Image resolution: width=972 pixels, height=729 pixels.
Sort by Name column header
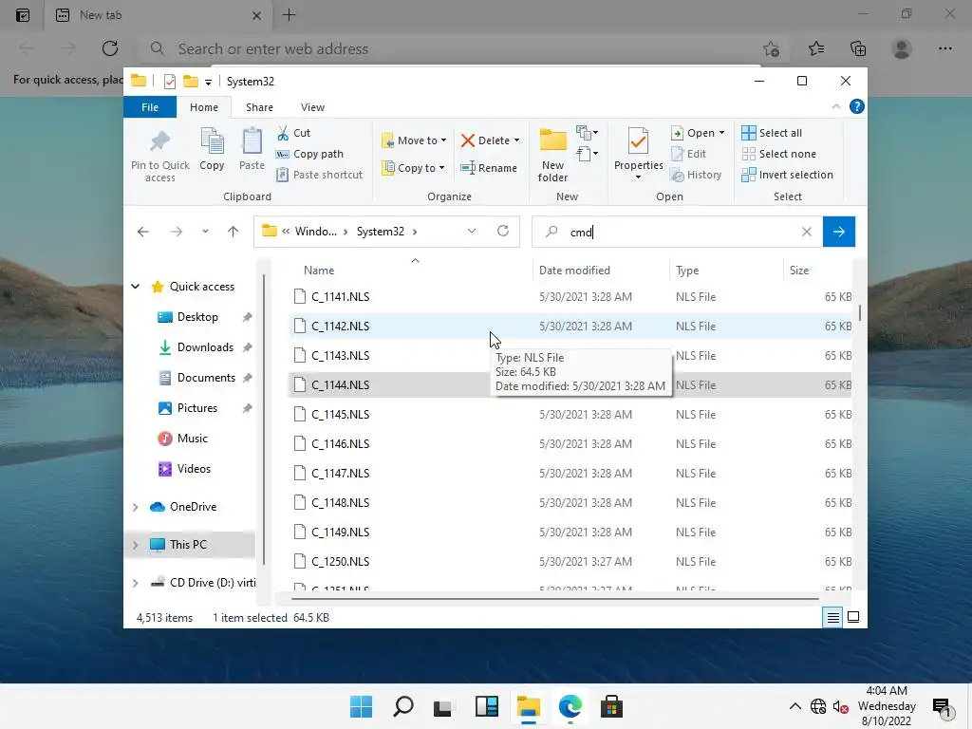(319, 271)
